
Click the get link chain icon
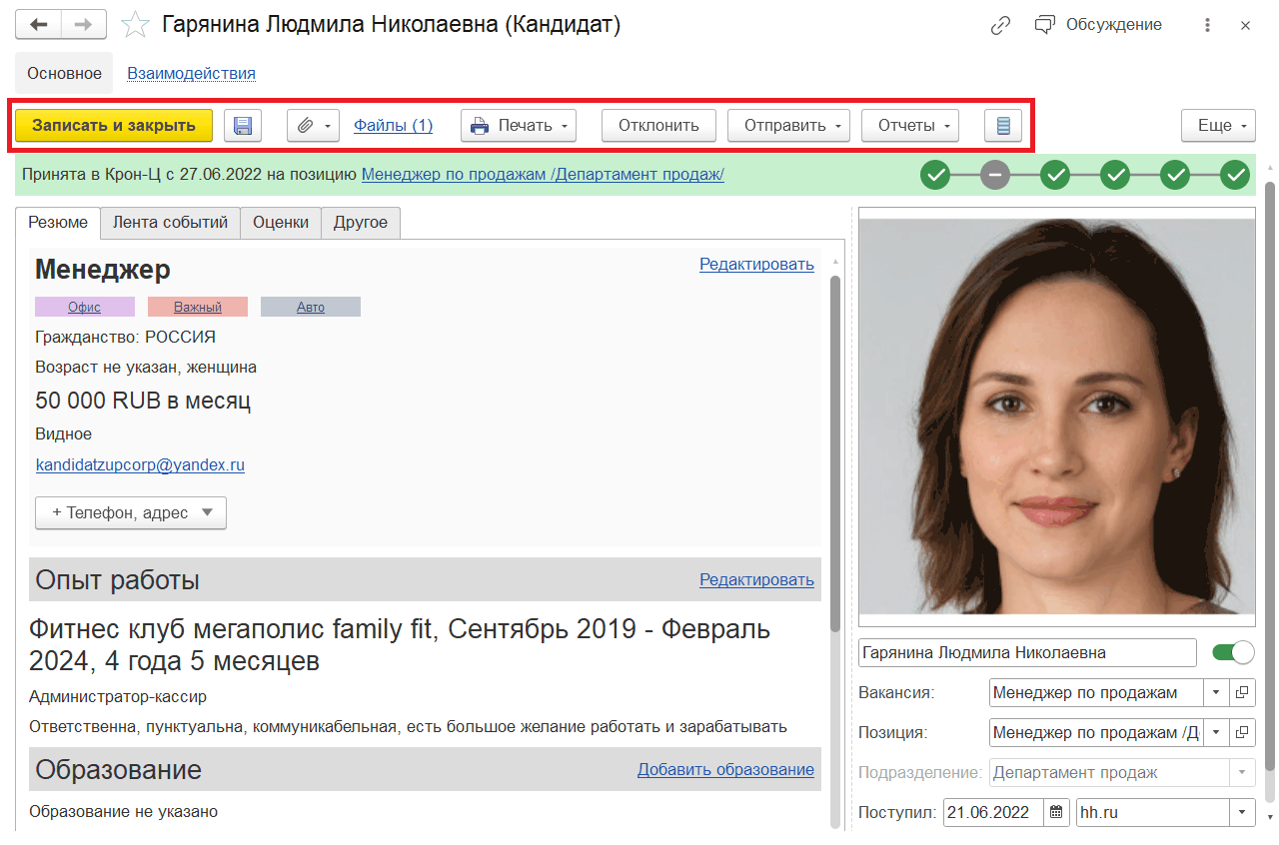(x=1000, y=26)
